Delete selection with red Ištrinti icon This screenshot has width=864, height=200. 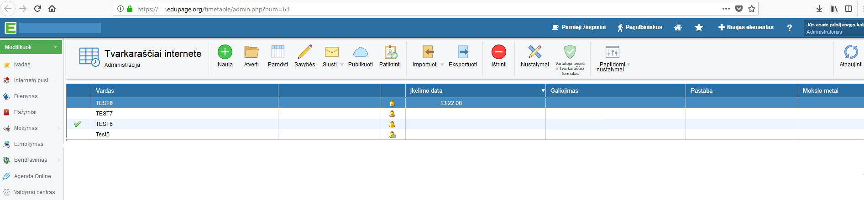[498, 52]
